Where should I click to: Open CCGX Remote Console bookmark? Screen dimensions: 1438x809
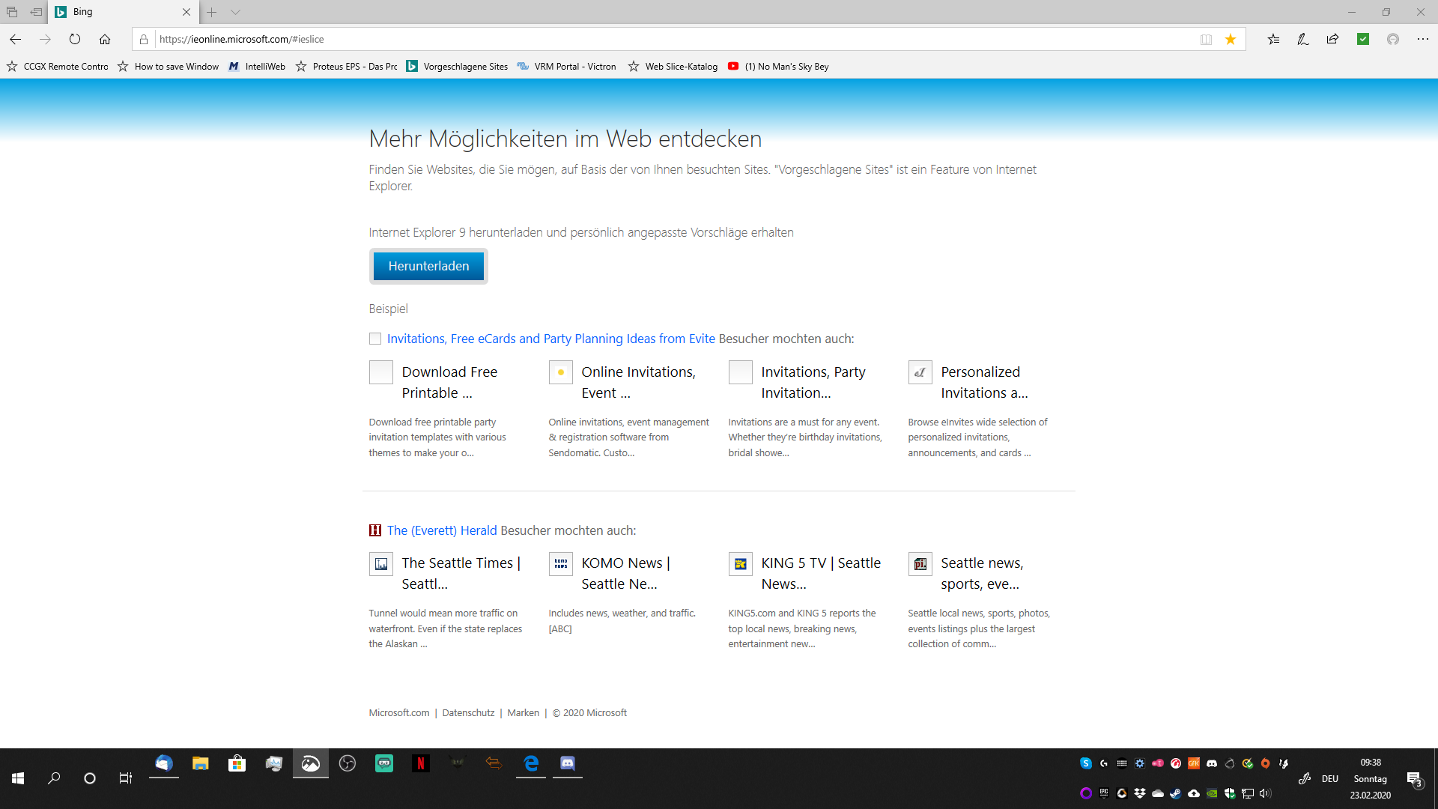[58, 67]
